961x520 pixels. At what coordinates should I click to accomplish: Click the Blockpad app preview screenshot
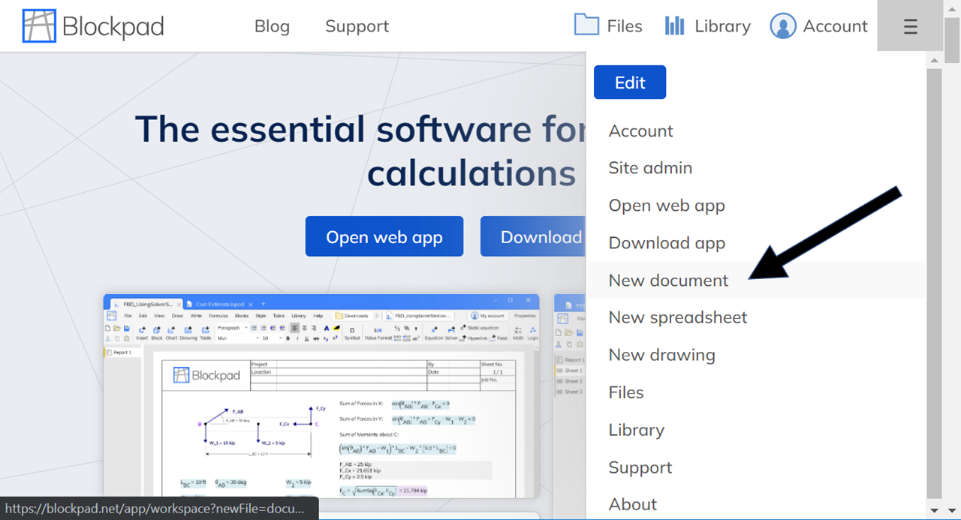tap(321, 396)
